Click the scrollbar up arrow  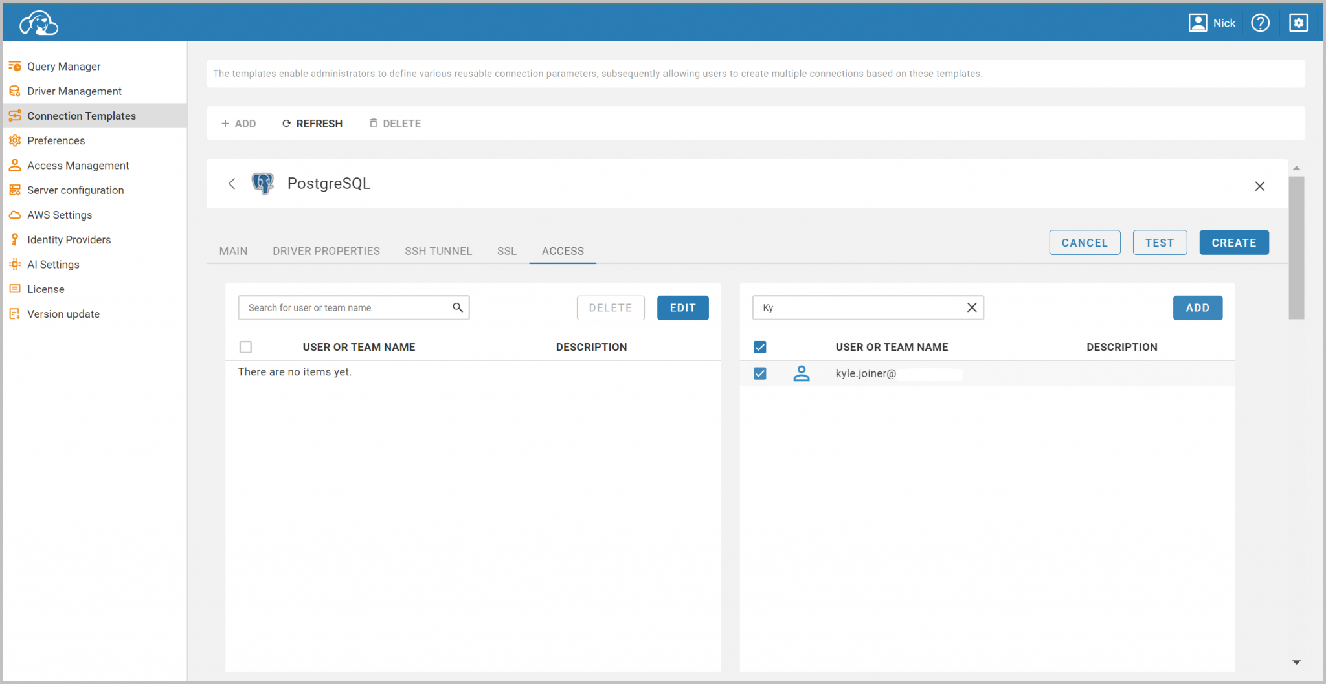(1296, 168)
